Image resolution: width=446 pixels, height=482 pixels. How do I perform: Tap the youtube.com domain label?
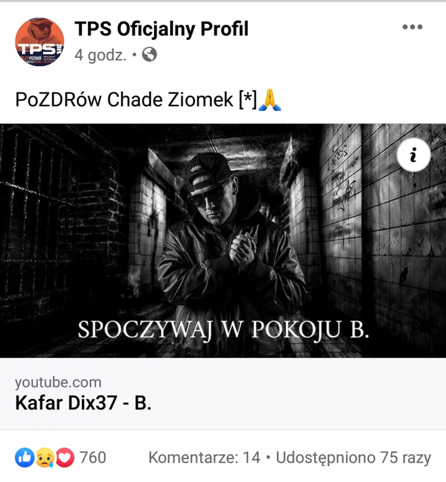(x=58, y=383)
